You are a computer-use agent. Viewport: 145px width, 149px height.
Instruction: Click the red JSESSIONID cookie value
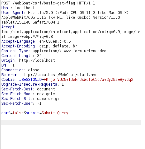[88, 80]
